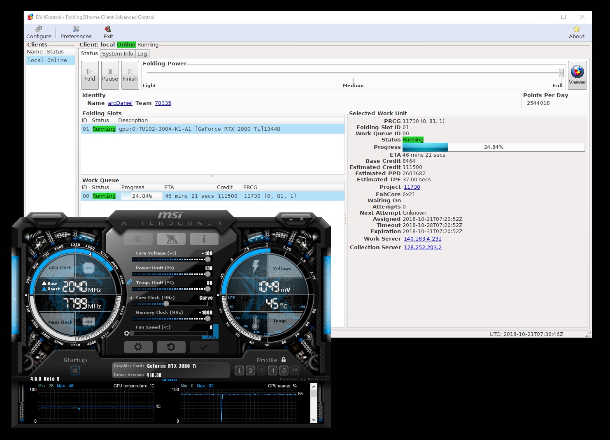The width and height of the screenshot is (610, 440).
Task: Open team 70335 link
Action: tap(163, 103)
